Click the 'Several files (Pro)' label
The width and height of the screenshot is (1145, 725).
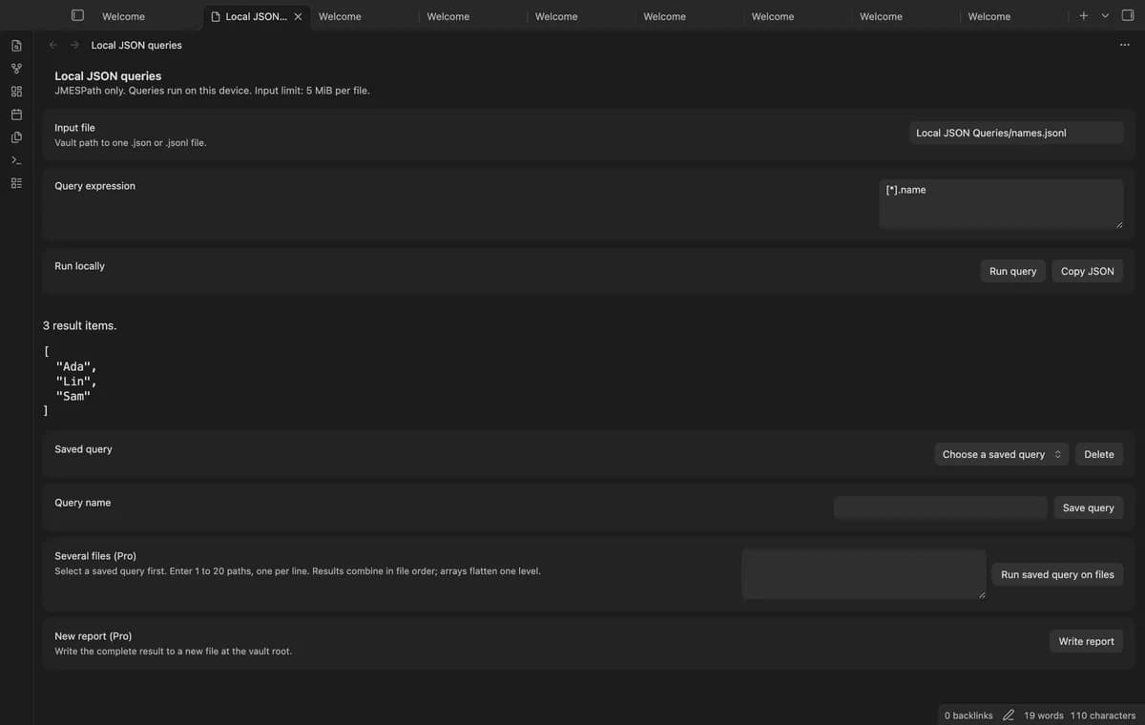95,556
